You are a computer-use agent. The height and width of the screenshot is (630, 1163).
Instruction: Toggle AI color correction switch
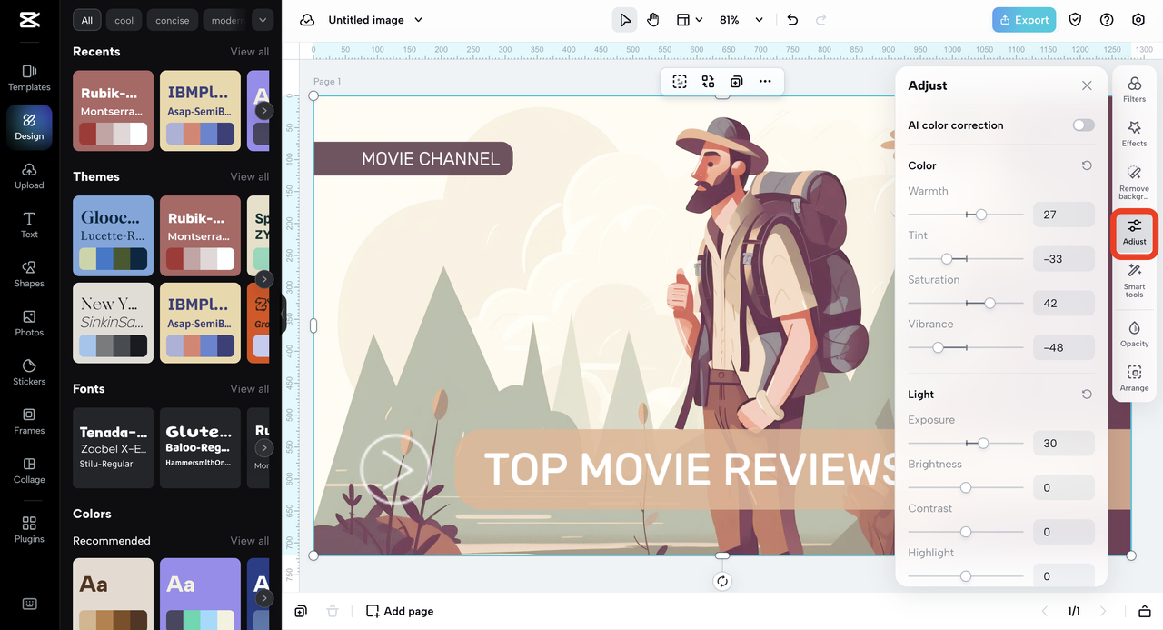(1083, 125)
